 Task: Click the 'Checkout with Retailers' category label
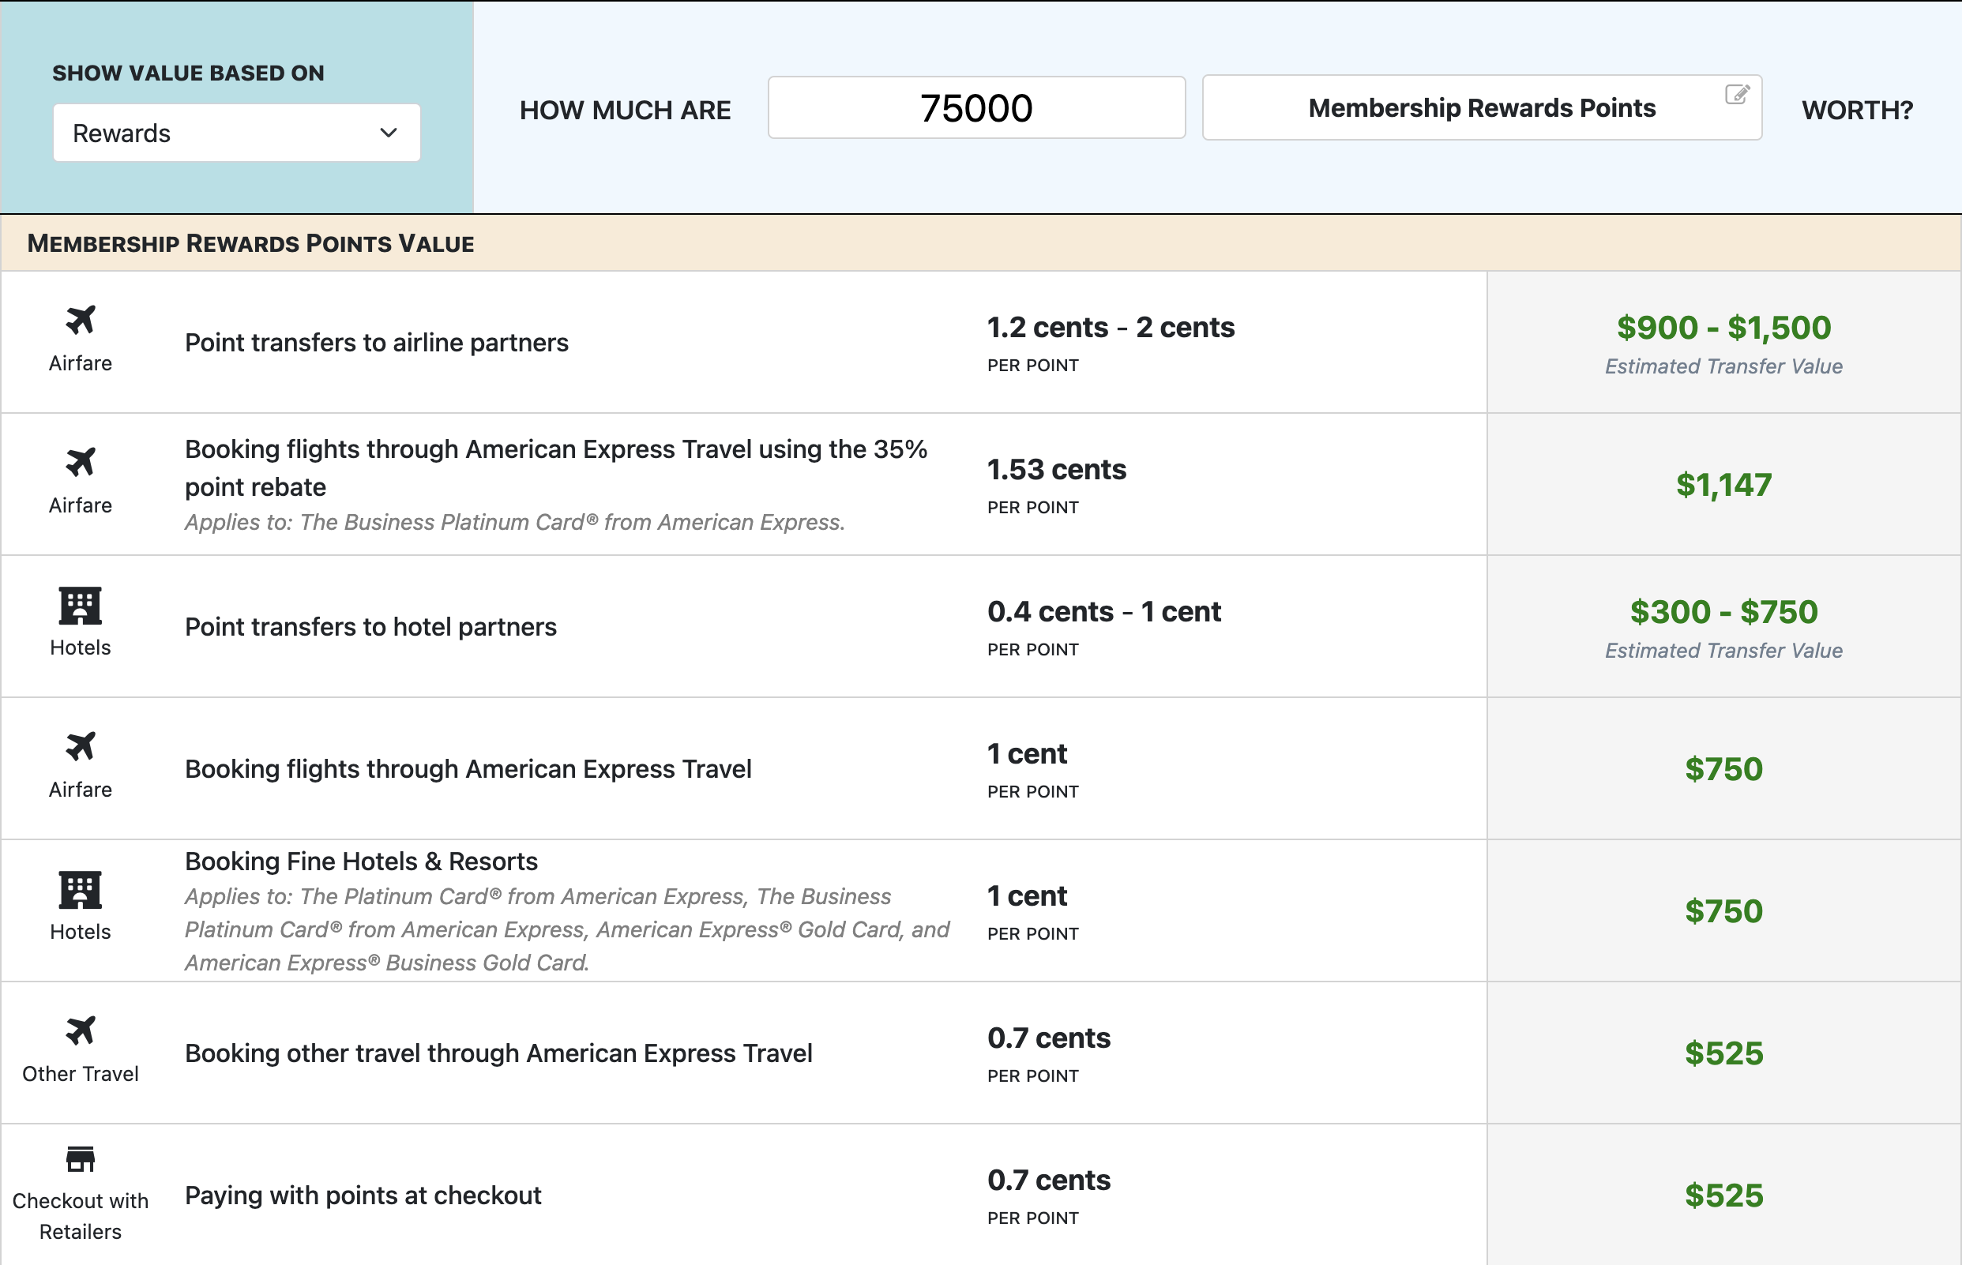pyautogui.click(x=81, y=1217)
